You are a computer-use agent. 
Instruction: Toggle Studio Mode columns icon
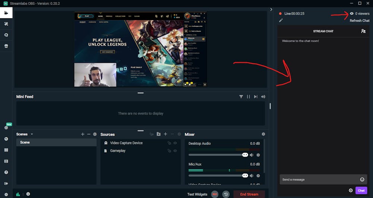6,161
